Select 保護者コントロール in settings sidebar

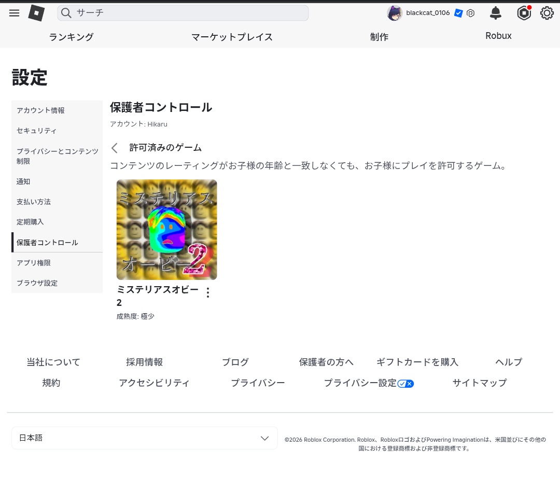coord(57,243)
